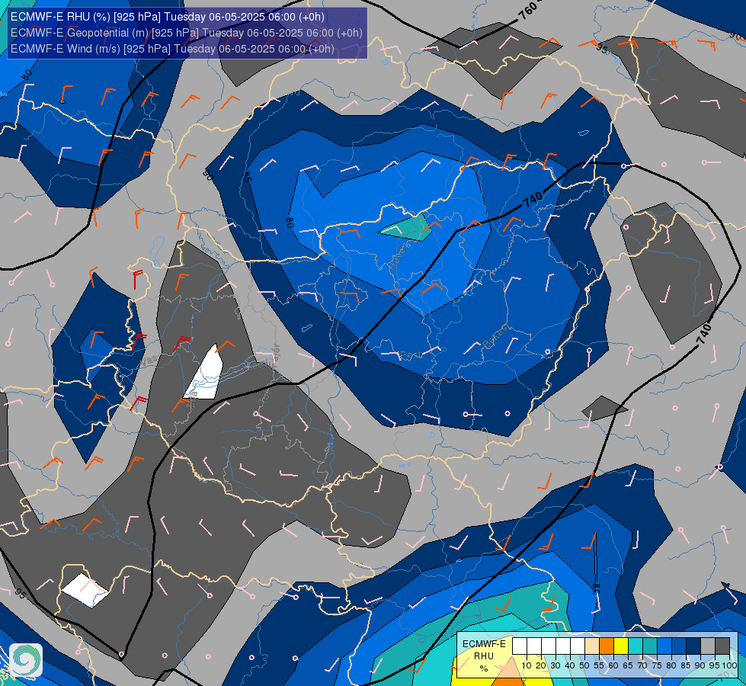Click the legend tick label 85

[x=686, y=665]
